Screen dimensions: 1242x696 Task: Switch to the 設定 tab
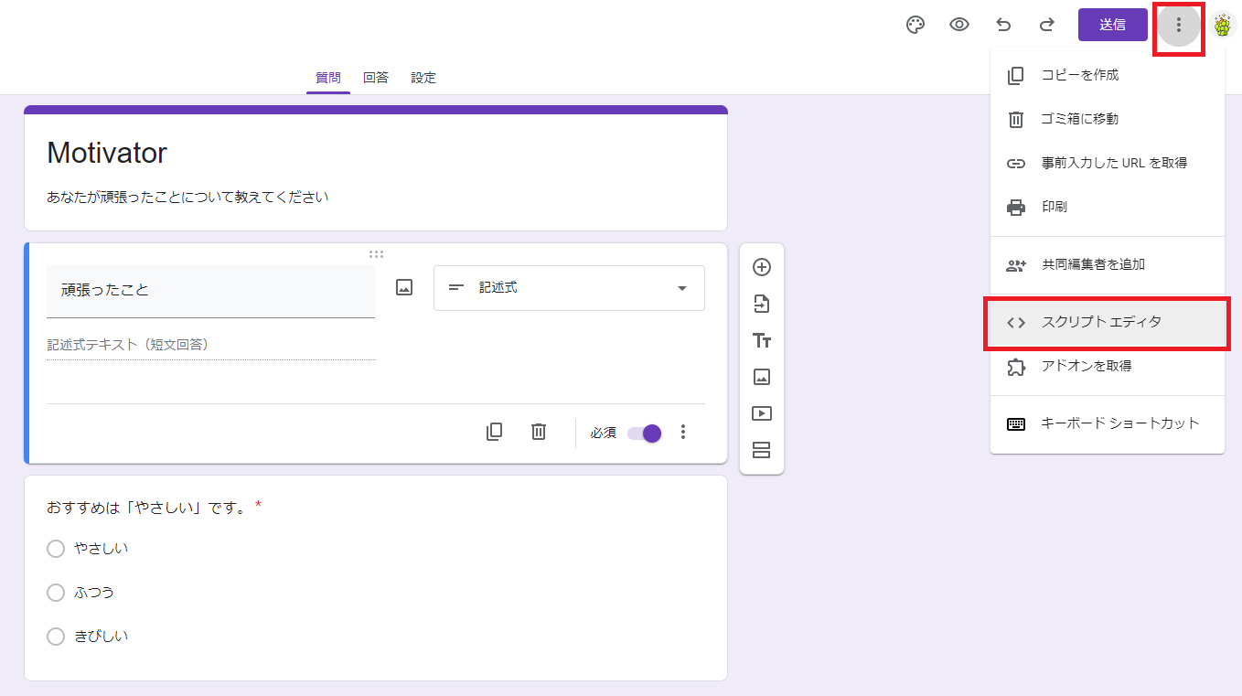pos(423,78)
